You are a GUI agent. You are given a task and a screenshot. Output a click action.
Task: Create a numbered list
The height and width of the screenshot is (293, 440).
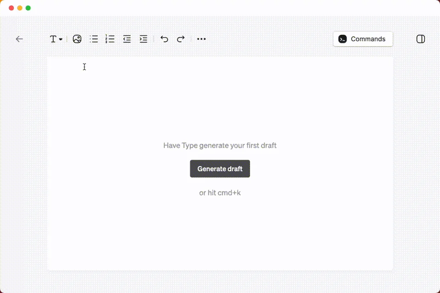(110, 39)
